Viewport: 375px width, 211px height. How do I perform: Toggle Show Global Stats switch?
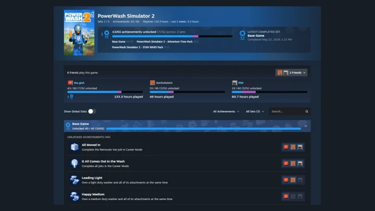pyautogui.click(x=92, y=111)
